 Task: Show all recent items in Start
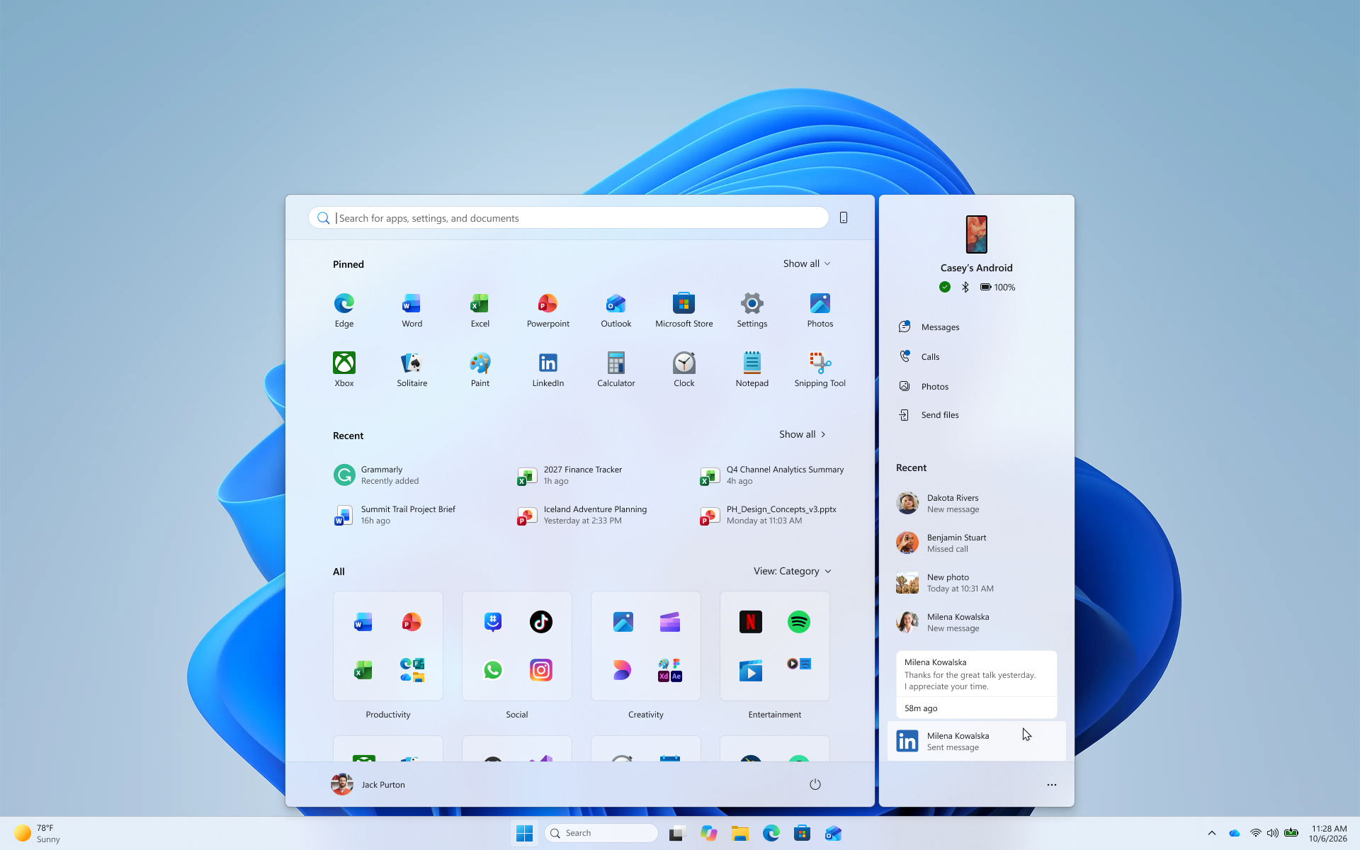click(x=803, y=434)
